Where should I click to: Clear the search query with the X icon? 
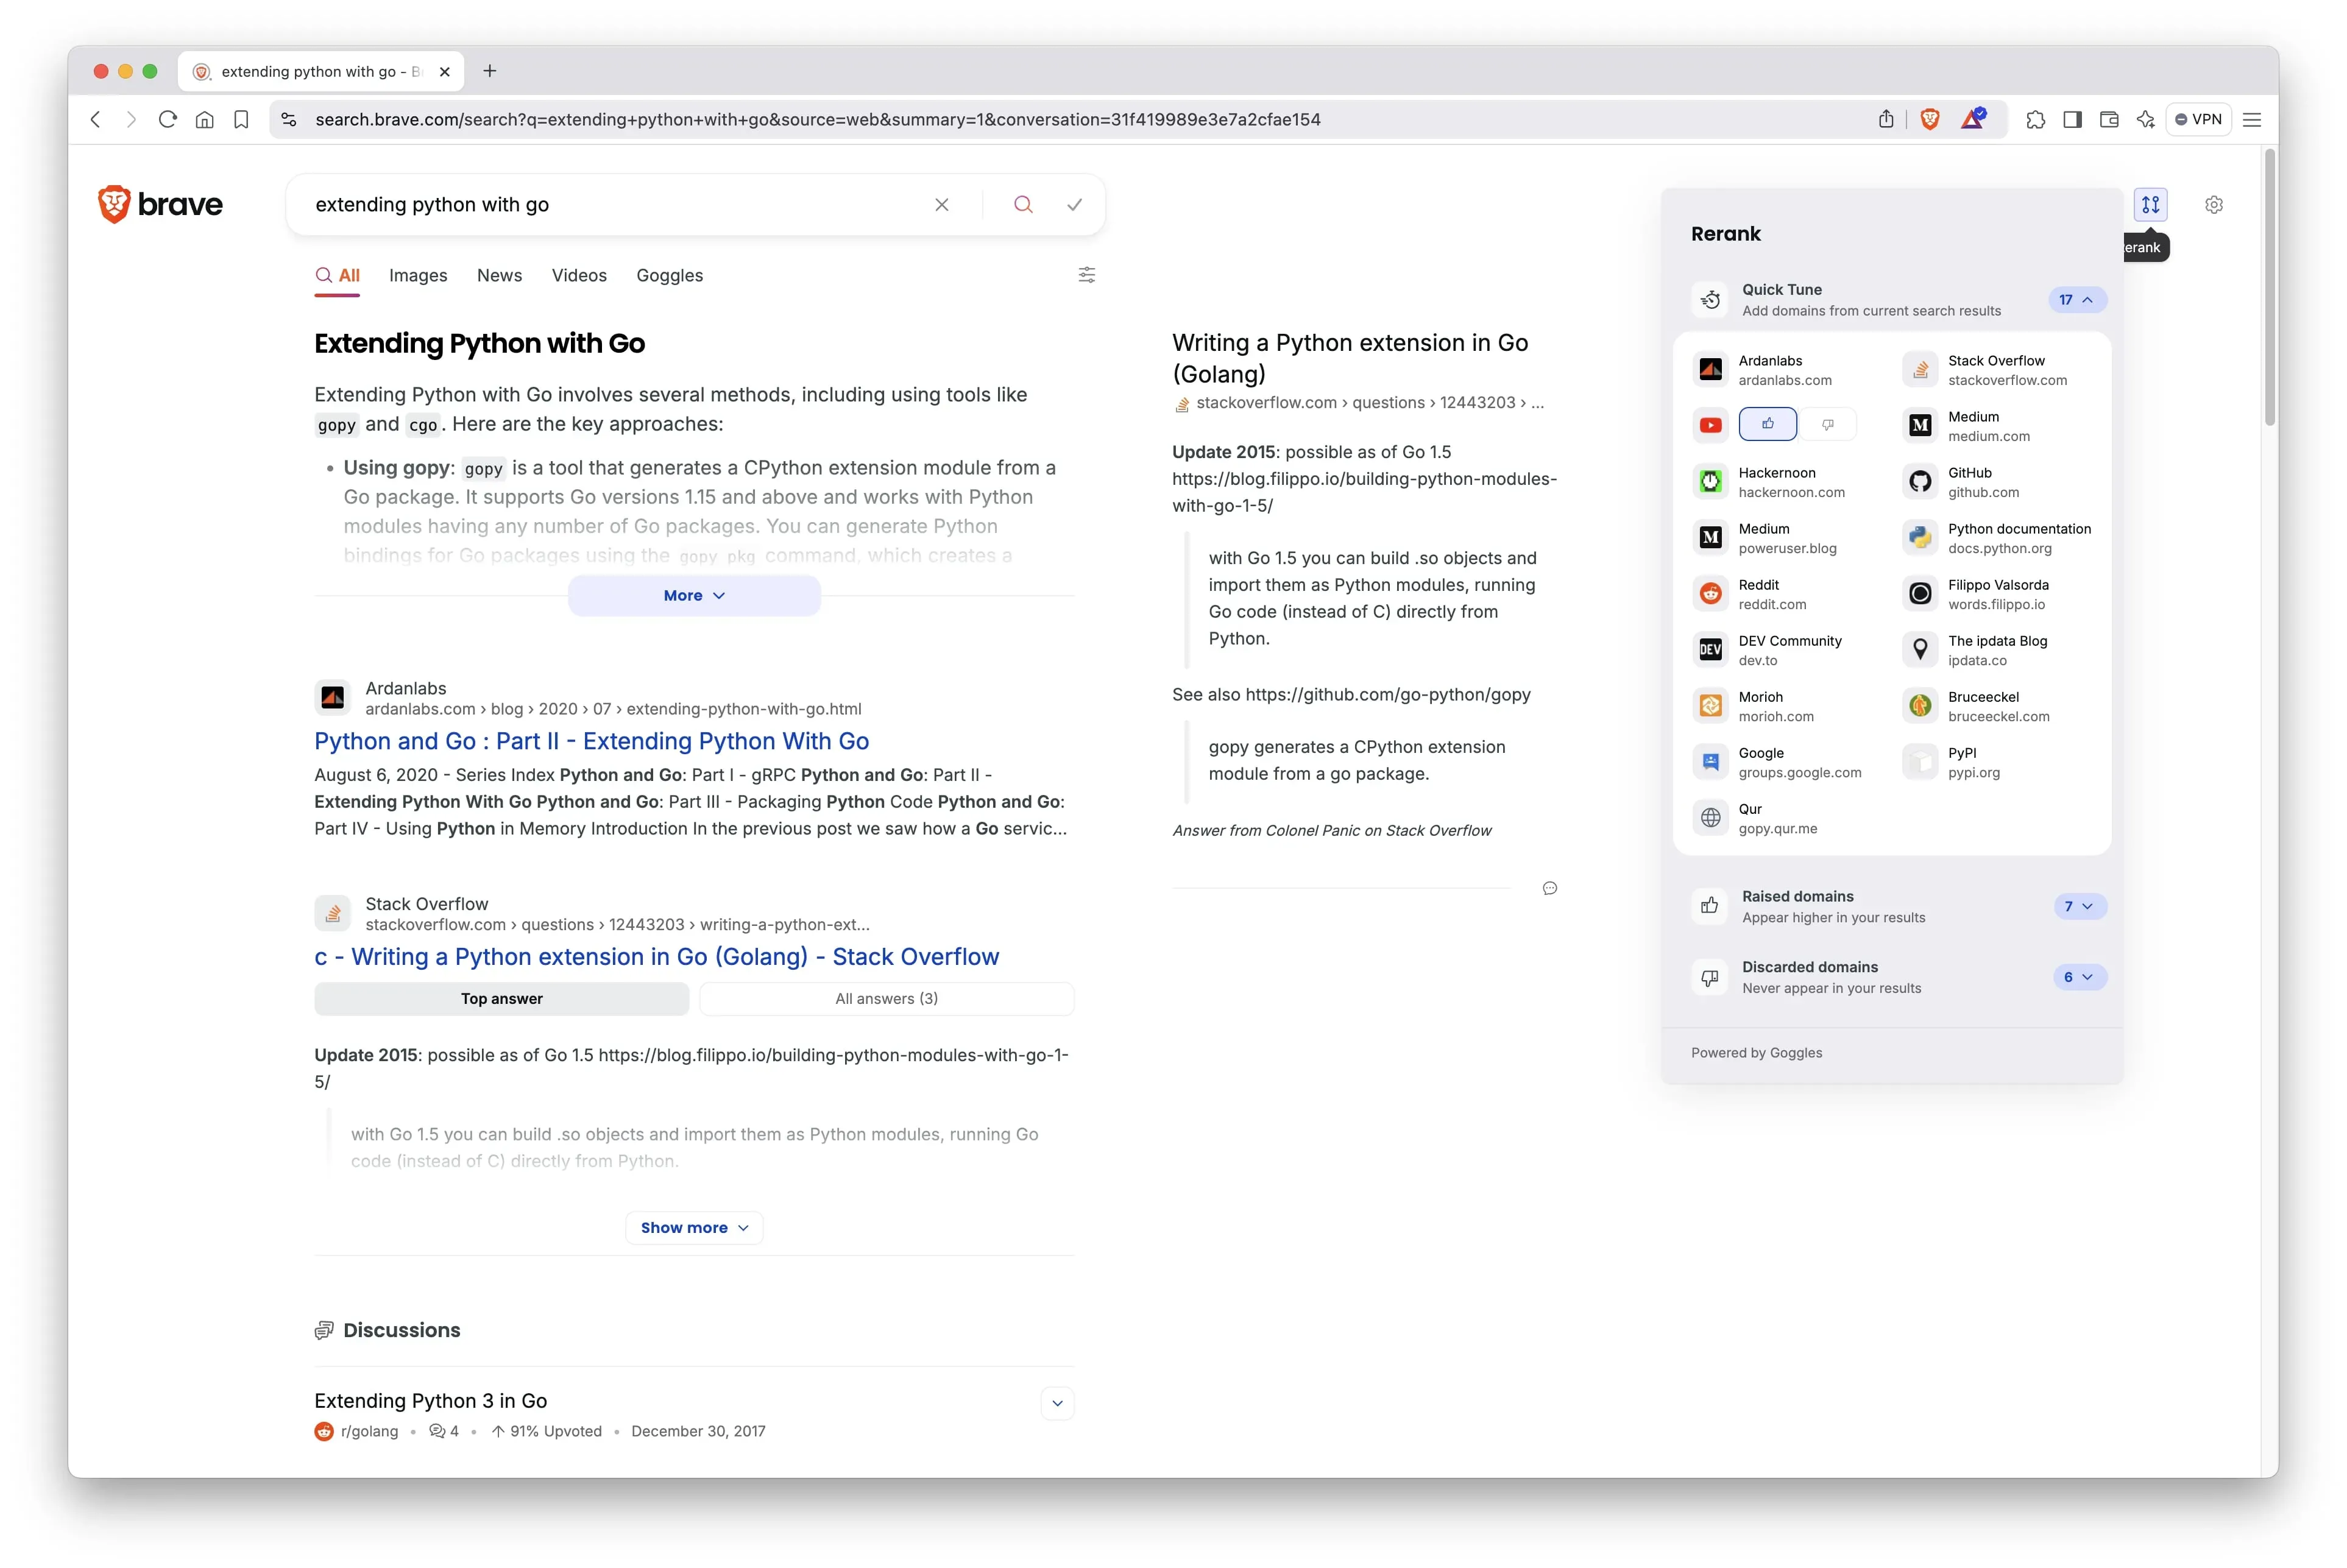tap(941, 204)
